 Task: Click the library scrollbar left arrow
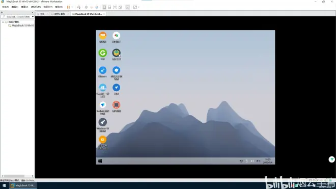click(3, 176)
